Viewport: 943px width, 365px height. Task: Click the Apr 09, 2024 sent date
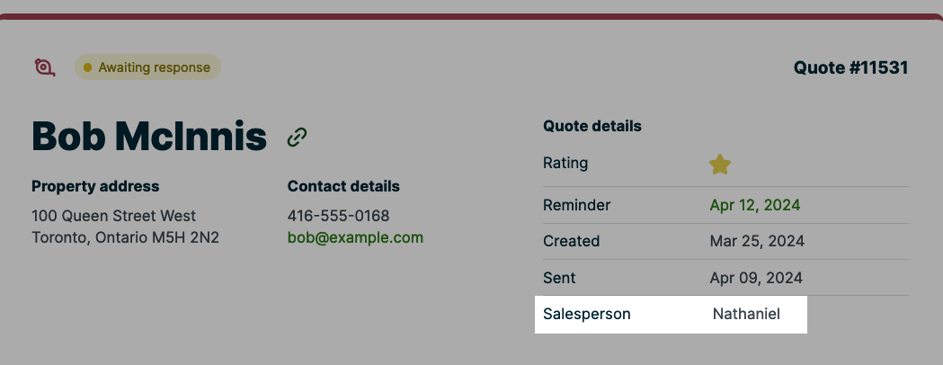(756, 278)
